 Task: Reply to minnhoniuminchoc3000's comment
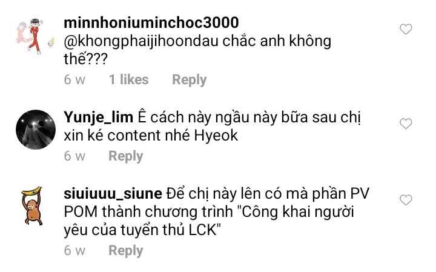[190, 80]
